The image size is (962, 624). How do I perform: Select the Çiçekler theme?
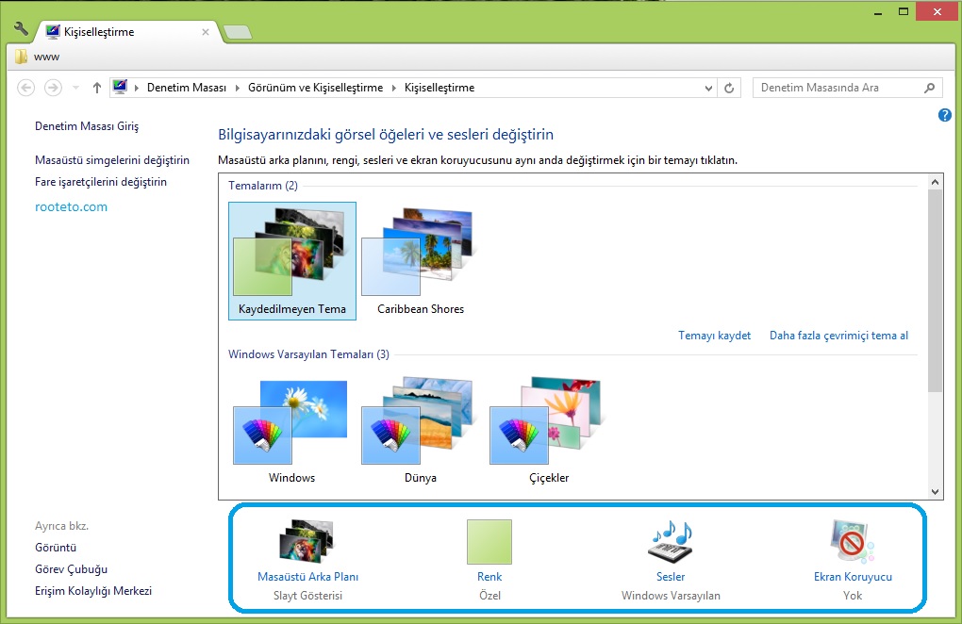tap(549, 432)
